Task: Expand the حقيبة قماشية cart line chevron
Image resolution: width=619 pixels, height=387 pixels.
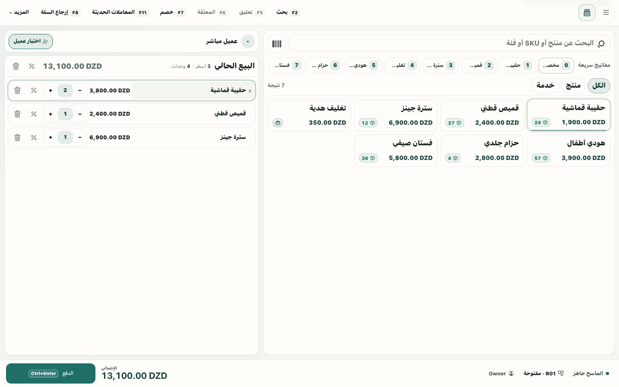Action: [250, 91]
